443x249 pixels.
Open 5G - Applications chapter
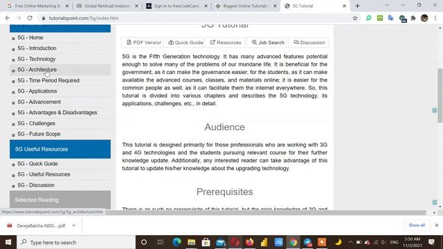[37, 91]
